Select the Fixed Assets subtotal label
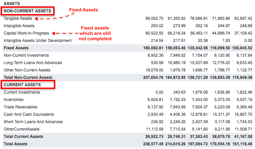 pos(16,48)
